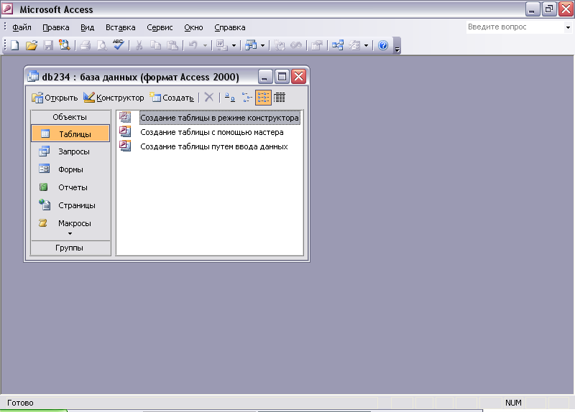Click the Введите вопрос help field
The height and width of the screenshot is (412, 575).
pyautogui.click(x=515, y=27)
